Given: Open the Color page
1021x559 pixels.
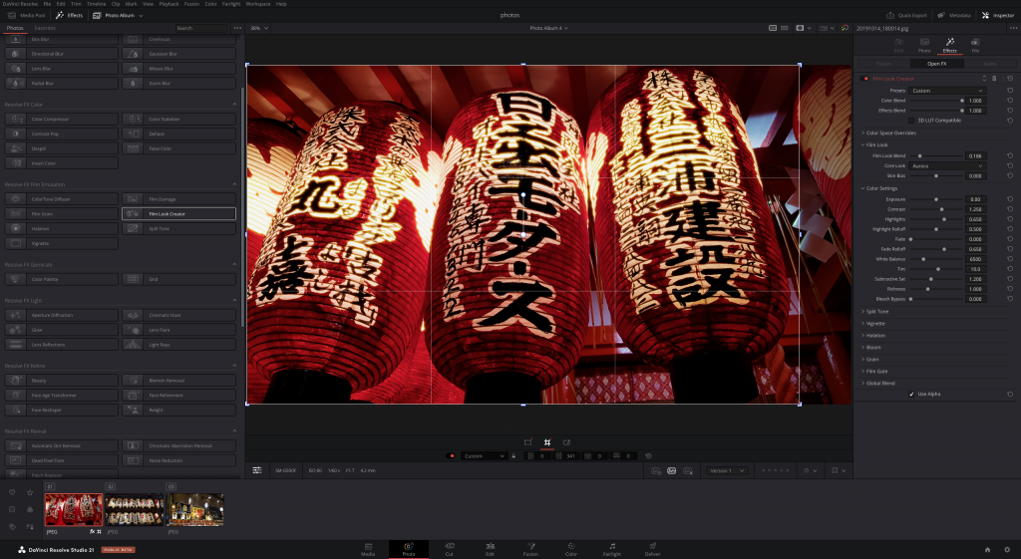Looking at the screenshot, I should (571, 549).
